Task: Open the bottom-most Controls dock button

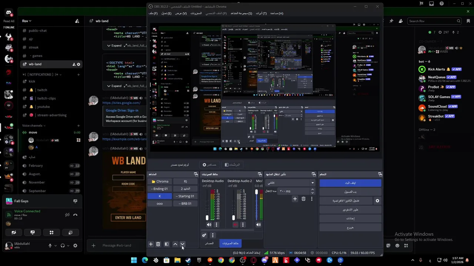Action: click(x=350, y=227)
